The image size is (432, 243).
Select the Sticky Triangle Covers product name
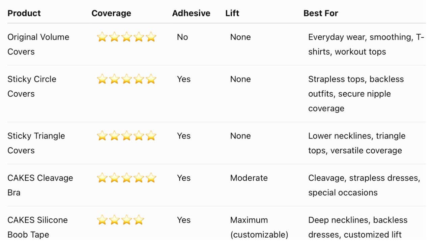[x=36, y=143]
